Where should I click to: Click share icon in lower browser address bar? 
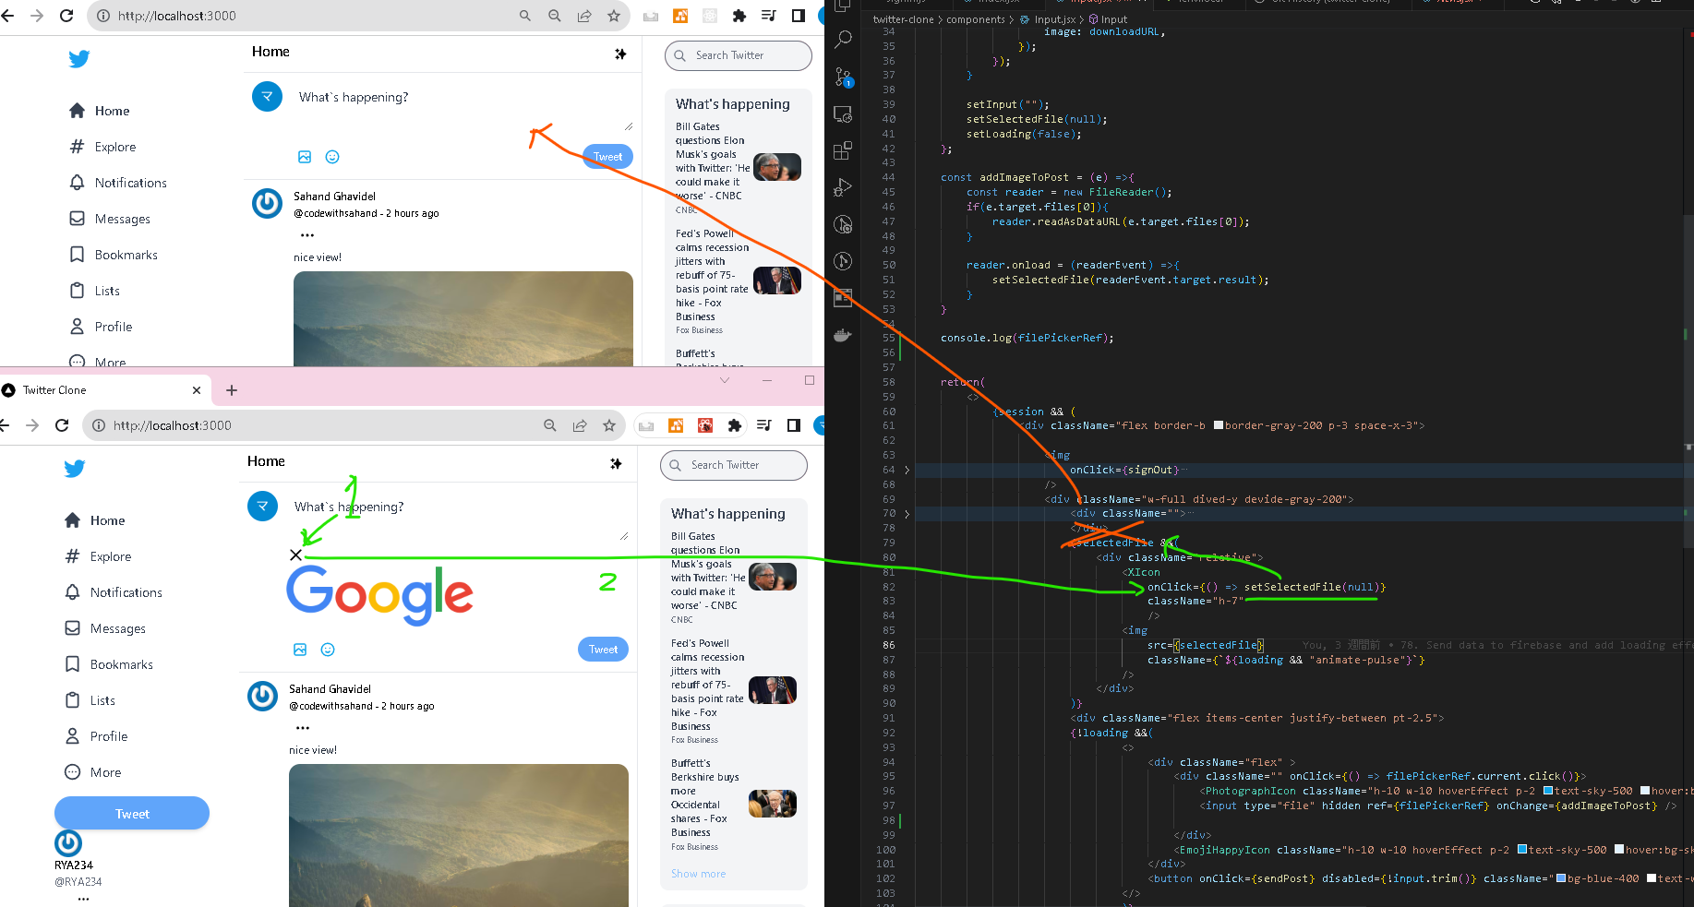click(x=580, y=425)
